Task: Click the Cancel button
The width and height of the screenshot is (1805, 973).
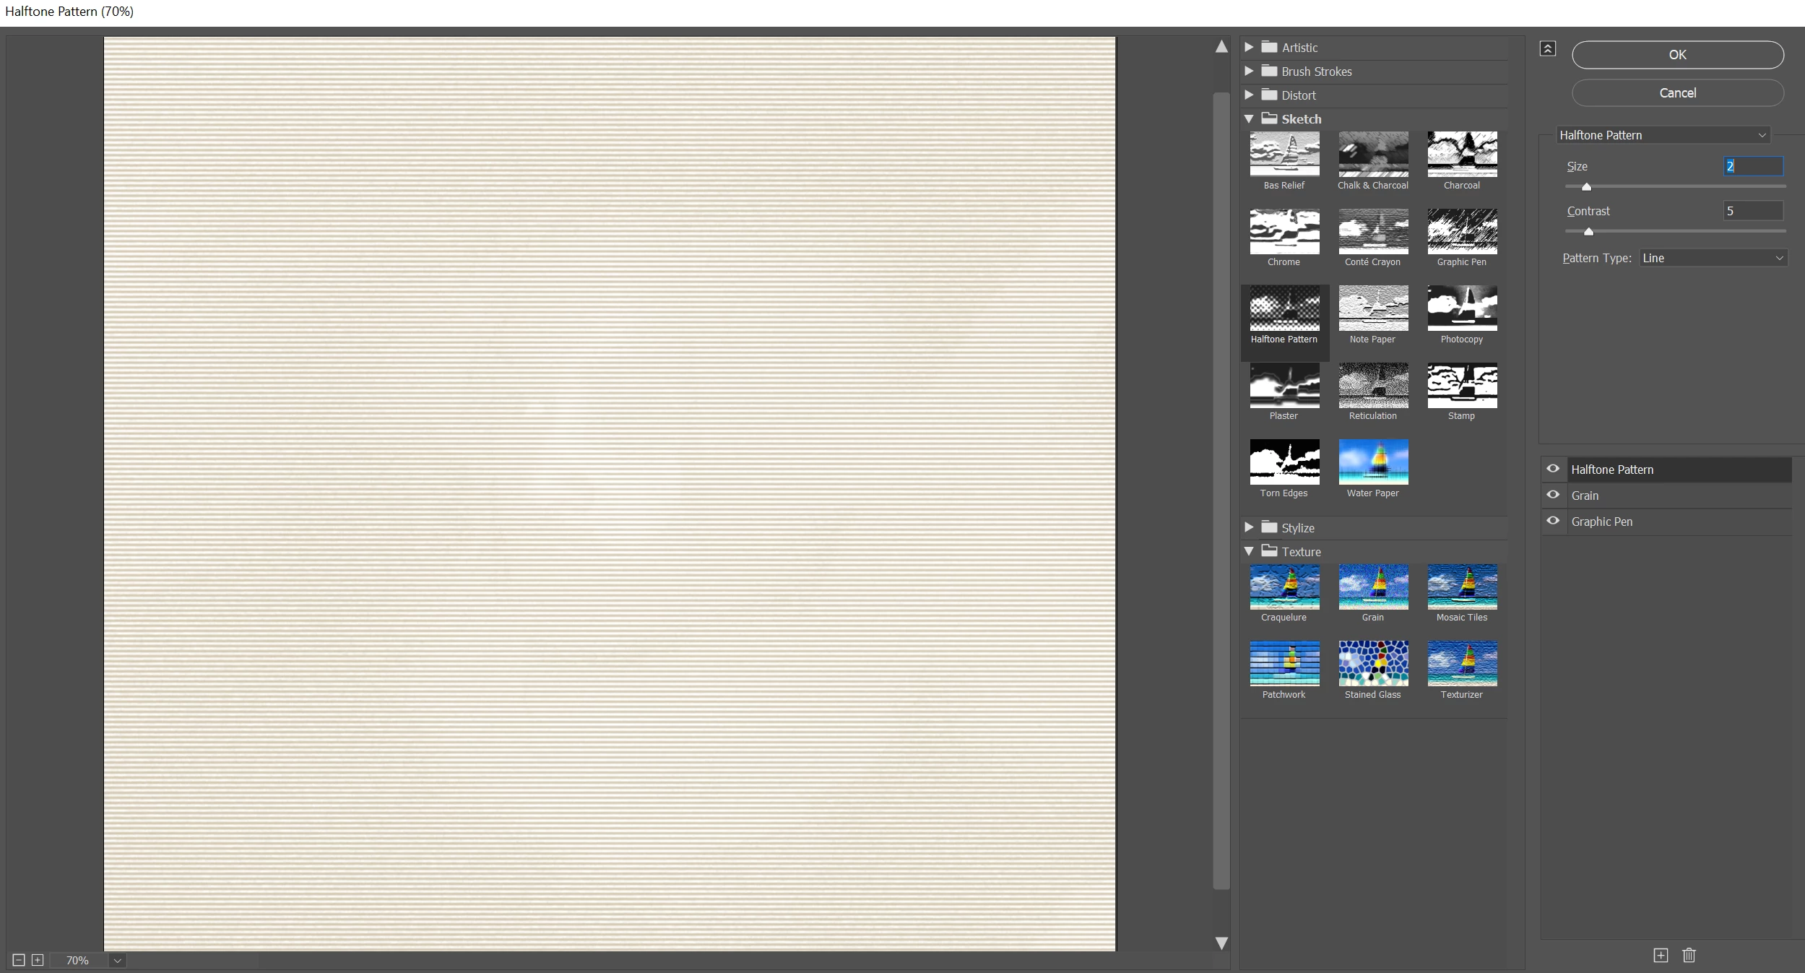Action: [1677, 93]
